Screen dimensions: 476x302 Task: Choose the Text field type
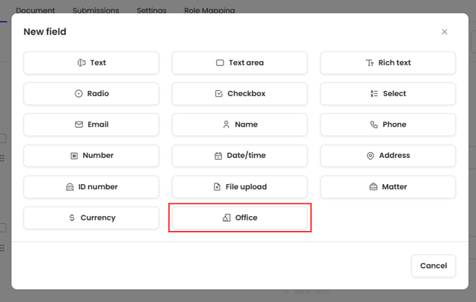[x=91, y=63]
